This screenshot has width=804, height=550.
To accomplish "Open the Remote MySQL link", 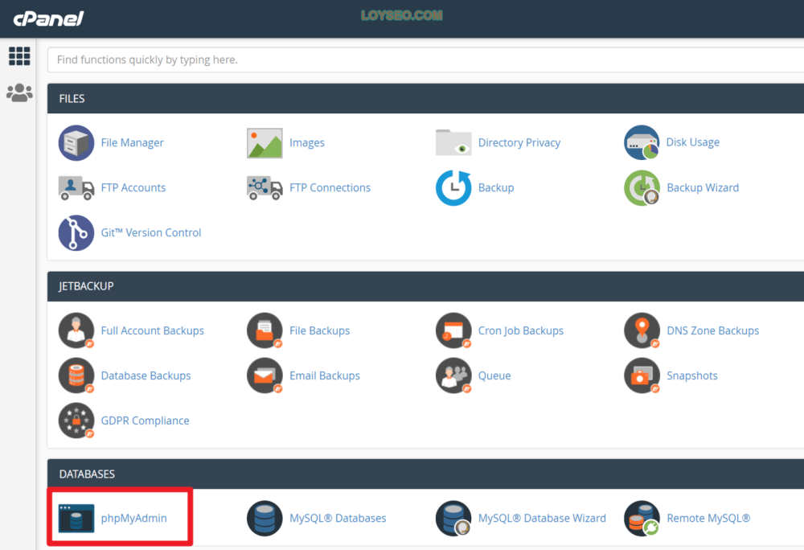I will pyautogui.click(x=708, y=518).
